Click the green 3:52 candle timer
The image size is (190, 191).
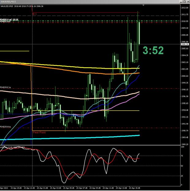coord(153,50)
